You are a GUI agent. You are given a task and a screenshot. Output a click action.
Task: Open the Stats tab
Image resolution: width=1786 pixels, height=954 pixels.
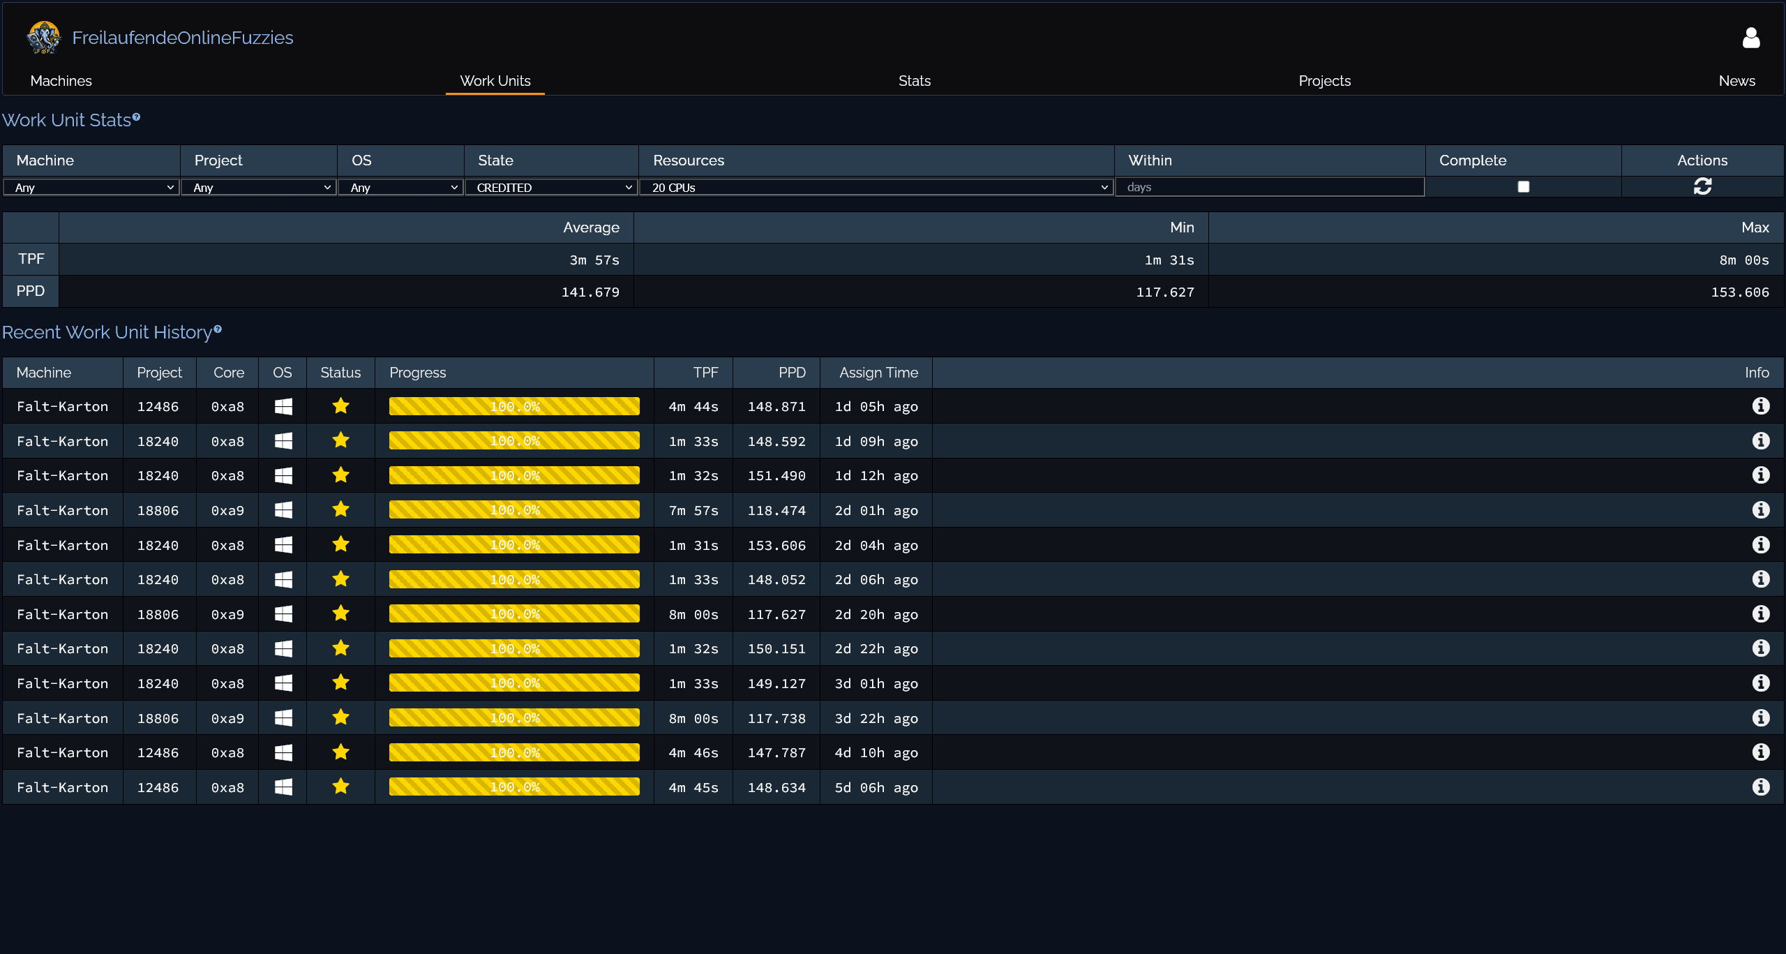[x=914, y=81]
